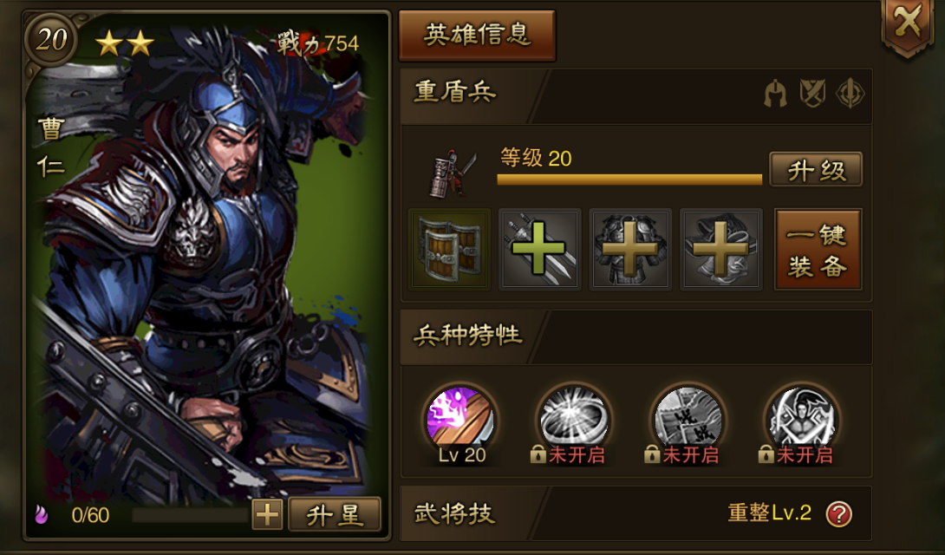Tap the locked warrior trait icon
Image resolution: width=945 pixels, height=555 pixels.
[x=802, y=418]
